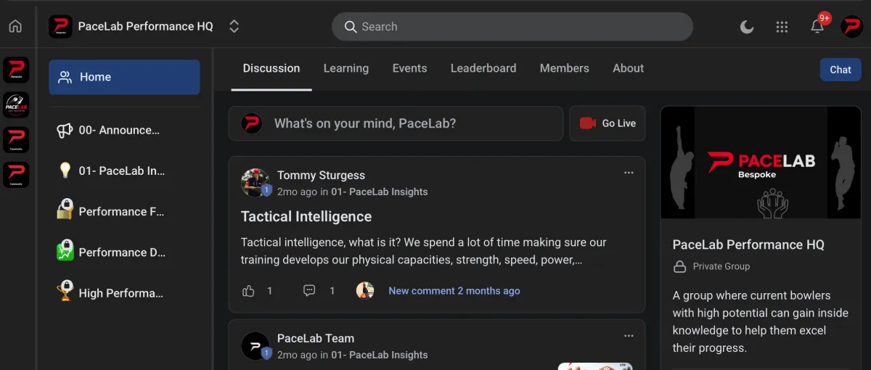Select Home in the sidebar

pos(124,77)
